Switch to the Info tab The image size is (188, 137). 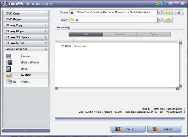pyautogui.click(x=86, y=35)
